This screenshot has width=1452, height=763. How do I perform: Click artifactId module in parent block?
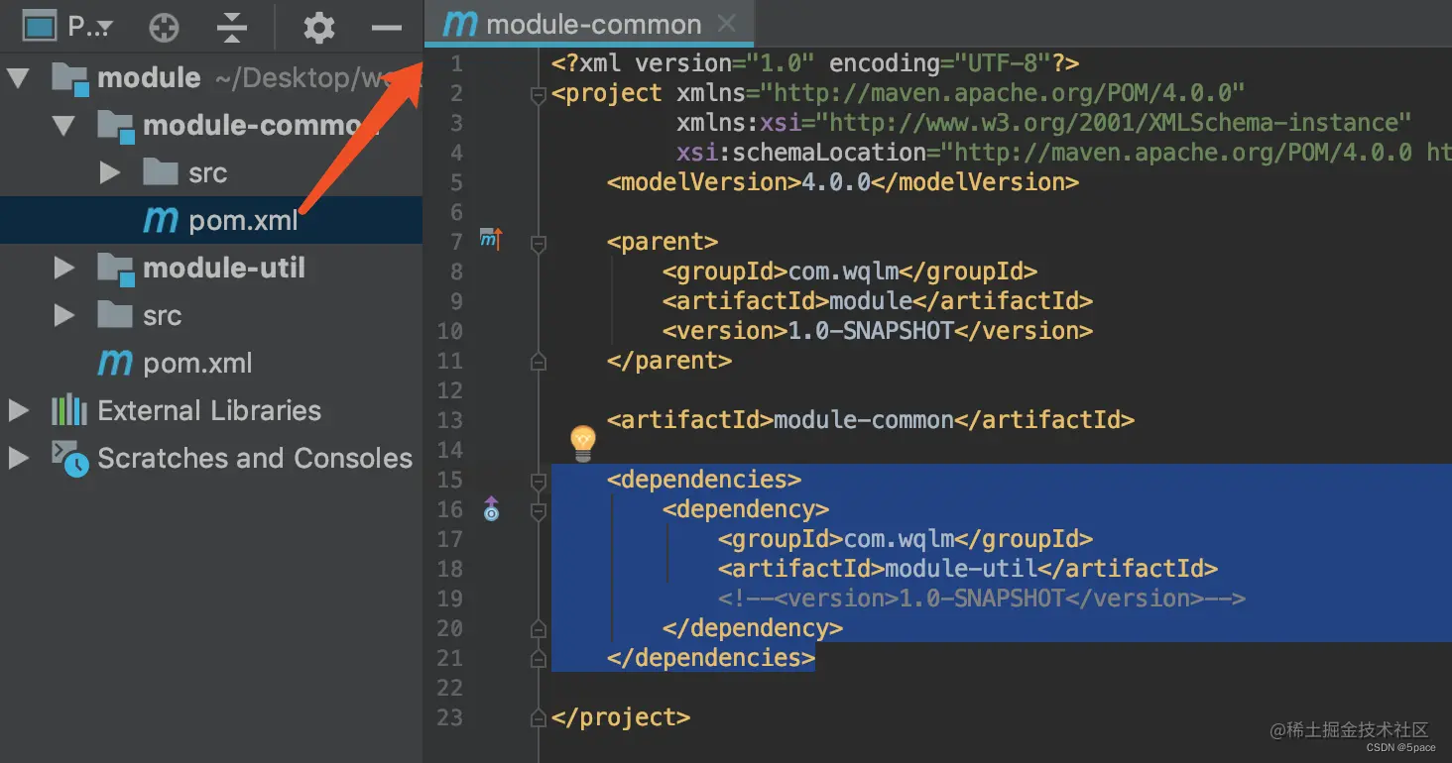[x=877, y=301]
